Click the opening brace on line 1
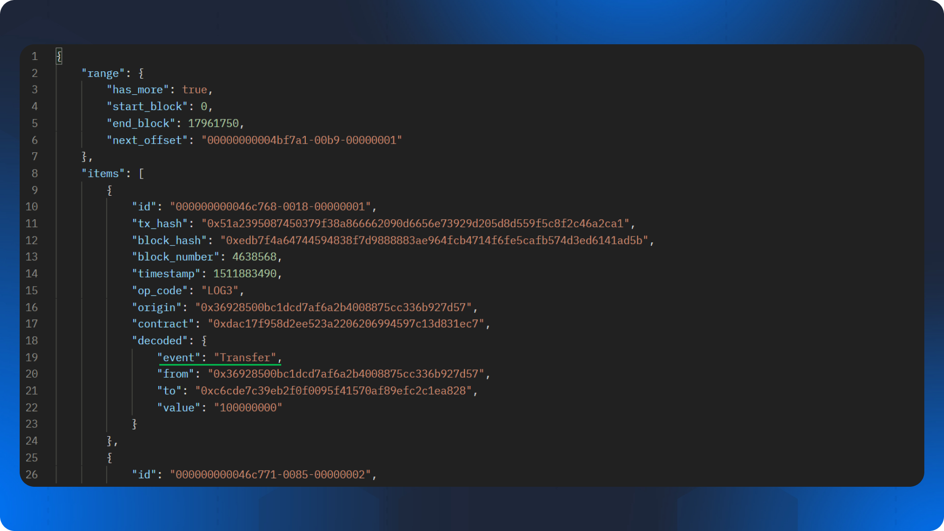This screenshot has width=944, height=531. [x=59, y=57]
